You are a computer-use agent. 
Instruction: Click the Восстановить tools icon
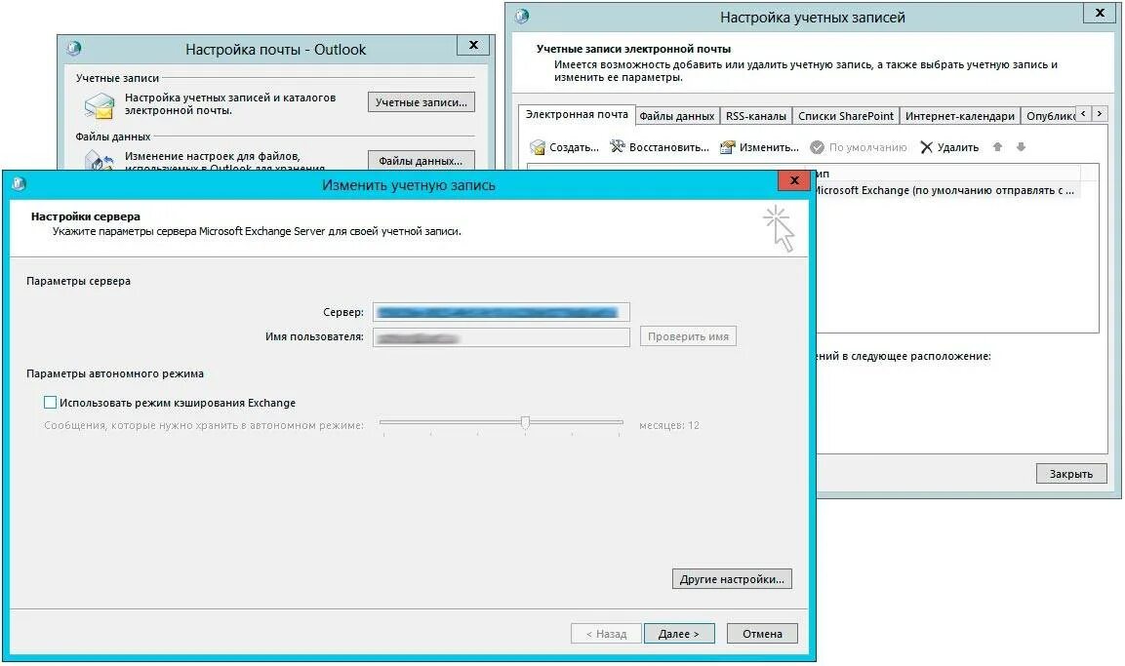617,147
